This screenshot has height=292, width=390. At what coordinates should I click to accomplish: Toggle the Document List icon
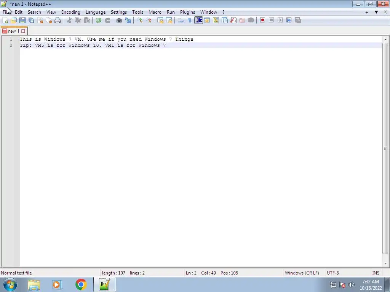pyautogui.click(x=225, y=21)
